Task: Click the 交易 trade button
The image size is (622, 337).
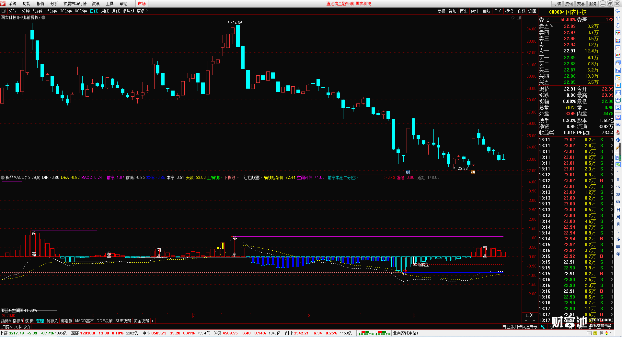Action: [x=581, y=4]
